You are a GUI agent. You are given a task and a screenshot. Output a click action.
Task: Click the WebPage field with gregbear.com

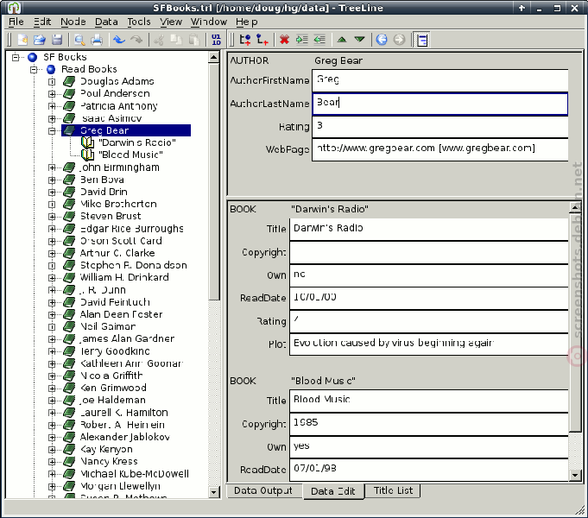tap(439, 149)
